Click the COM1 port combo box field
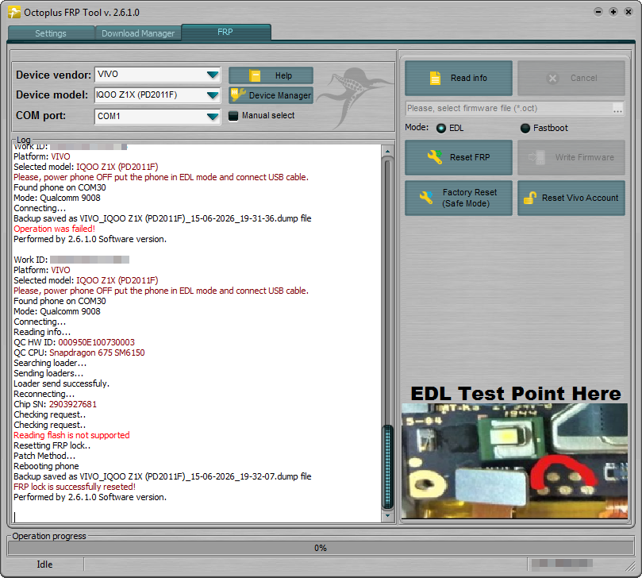Image resolution: width=642 pixels, height=578 pixels. pyautogui.click(x=158, y=117)
